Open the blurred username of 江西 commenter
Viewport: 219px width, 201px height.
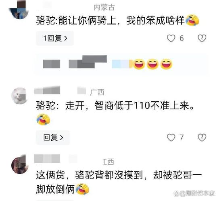(x=47, y=158)
